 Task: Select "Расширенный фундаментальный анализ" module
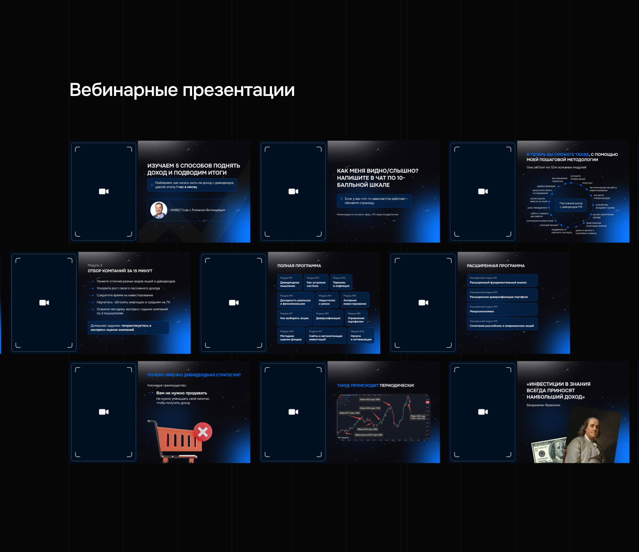[x=502, y=281]
